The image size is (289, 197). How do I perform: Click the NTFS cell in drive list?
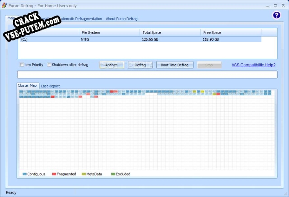click(x=85, y=39)
